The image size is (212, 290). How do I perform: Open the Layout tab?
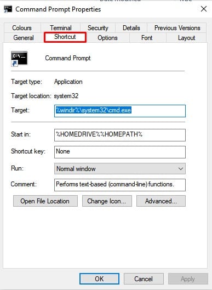click(x=186, y=38)
